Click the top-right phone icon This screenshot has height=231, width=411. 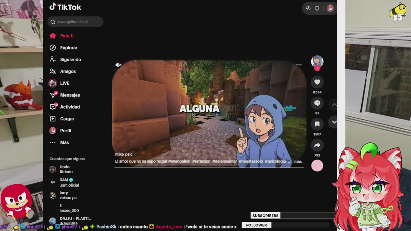tap(317, 8)
